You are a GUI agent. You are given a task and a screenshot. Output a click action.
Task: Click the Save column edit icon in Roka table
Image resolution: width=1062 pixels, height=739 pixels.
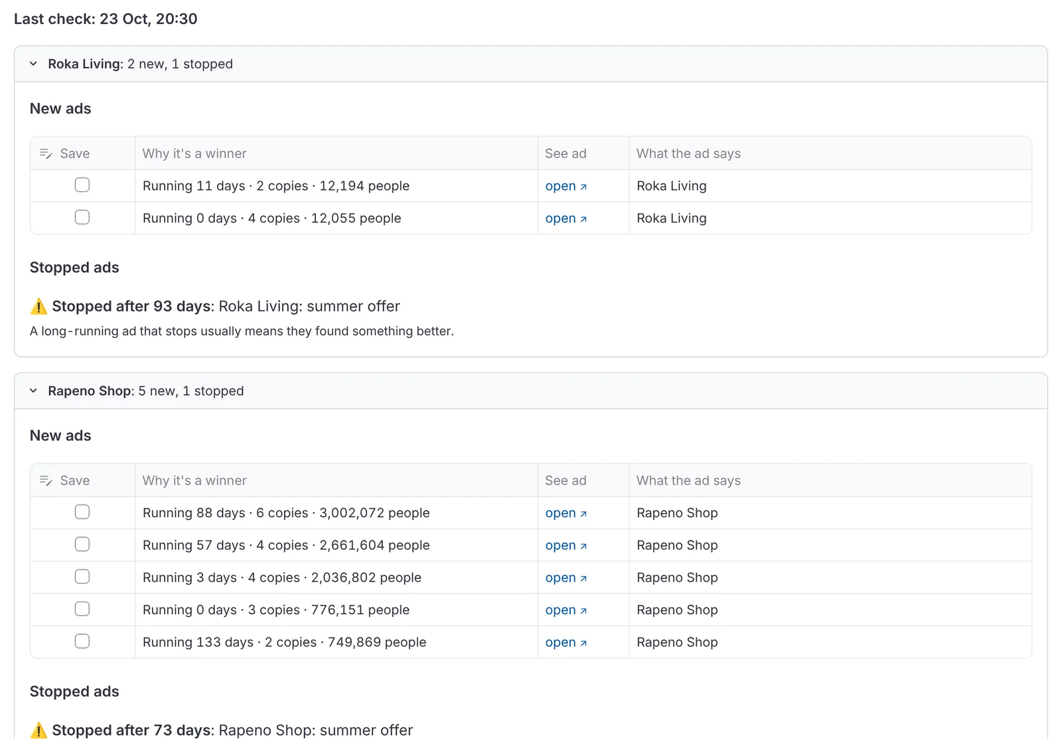46,153
